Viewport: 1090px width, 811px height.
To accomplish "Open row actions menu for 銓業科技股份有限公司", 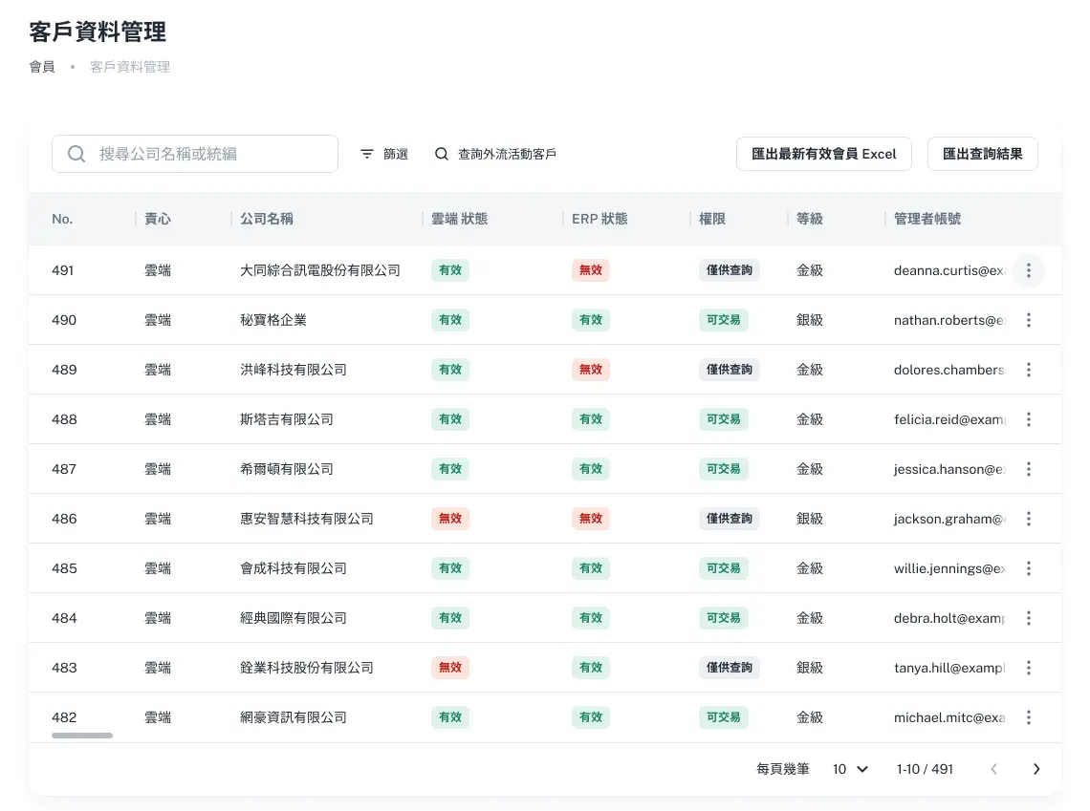I will (x=1028, y=668).
